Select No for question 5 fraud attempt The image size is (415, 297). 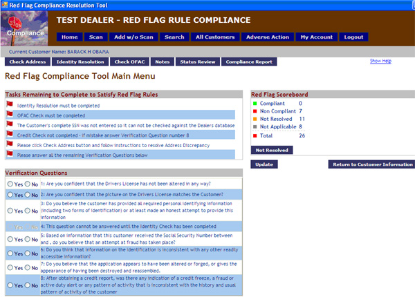[28, 239]
